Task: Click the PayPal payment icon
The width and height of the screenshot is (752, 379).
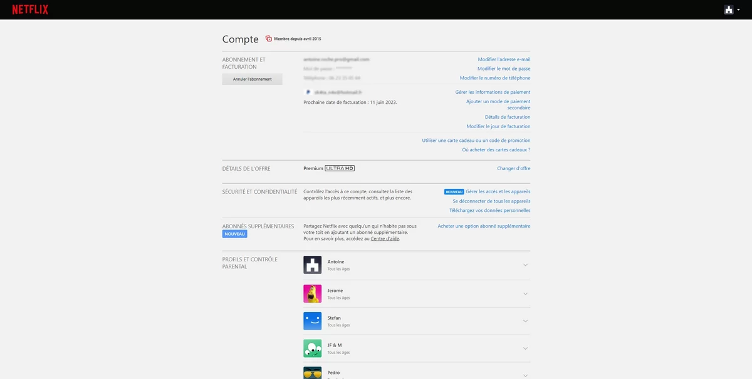Action: (x=308, y=92)
